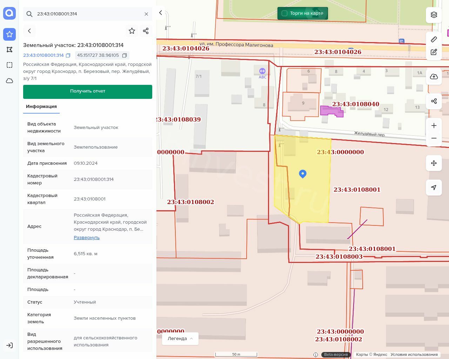The width and height of the screenshot is (449, 359).
Task: Go back with the left arrow
Action: (29, 31)
